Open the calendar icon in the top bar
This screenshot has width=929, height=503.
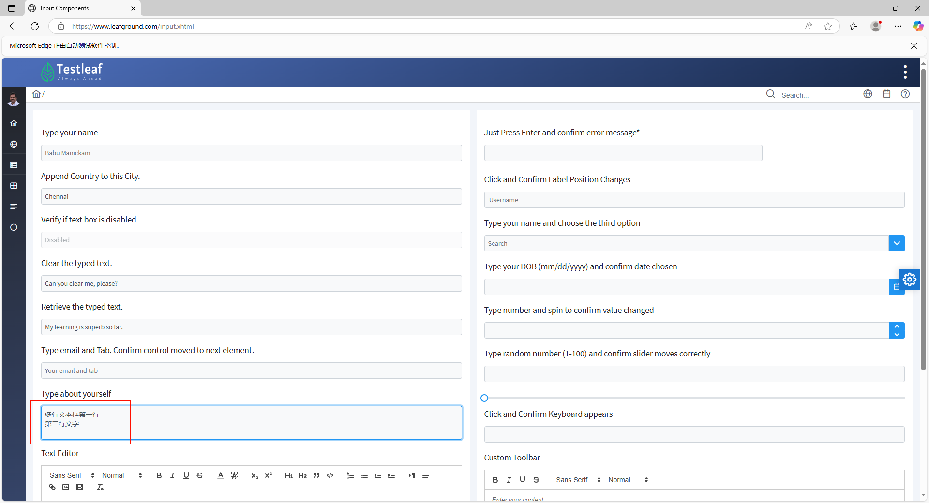886,94
